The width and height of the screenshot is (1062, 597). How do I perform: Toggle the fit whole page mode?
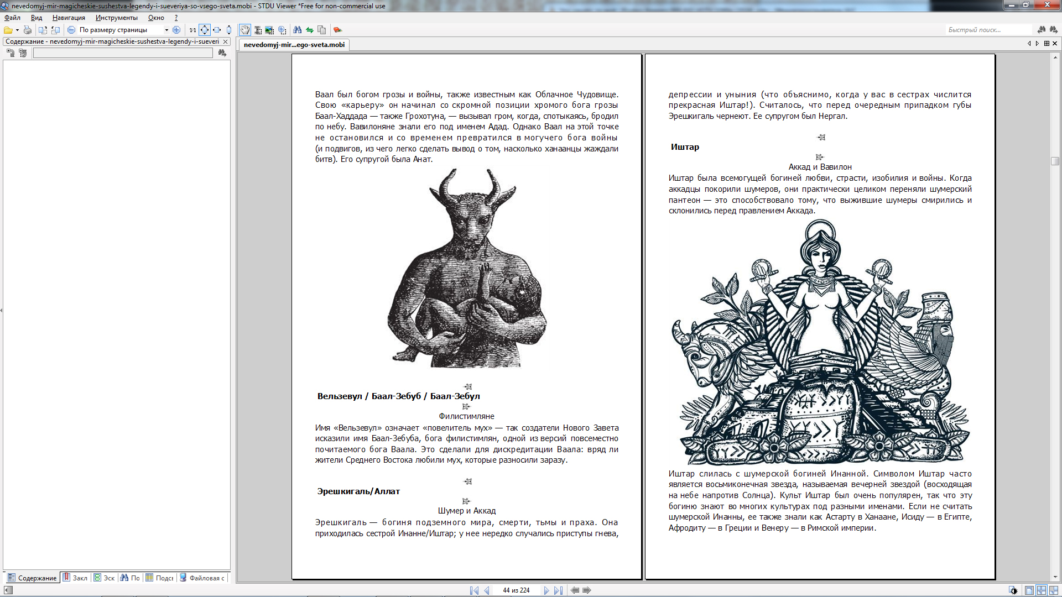(205, 30)
